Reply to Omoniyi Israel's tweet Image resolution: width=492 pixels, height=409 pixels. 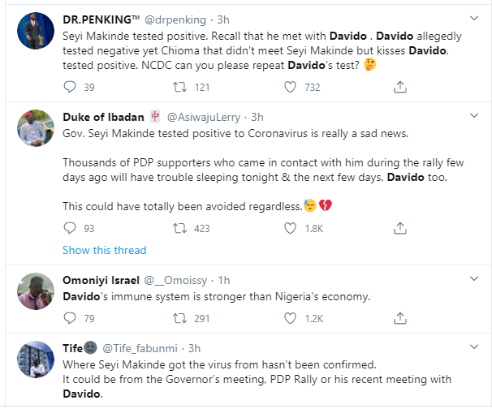pos(70,318)
